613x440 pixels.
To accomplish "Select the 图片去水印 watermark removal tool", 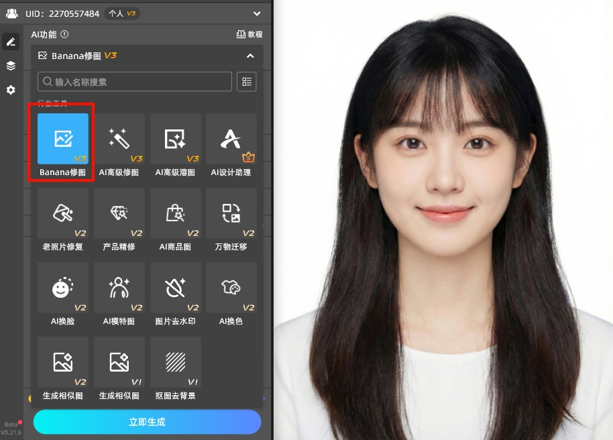I will [x=175, y=288].
